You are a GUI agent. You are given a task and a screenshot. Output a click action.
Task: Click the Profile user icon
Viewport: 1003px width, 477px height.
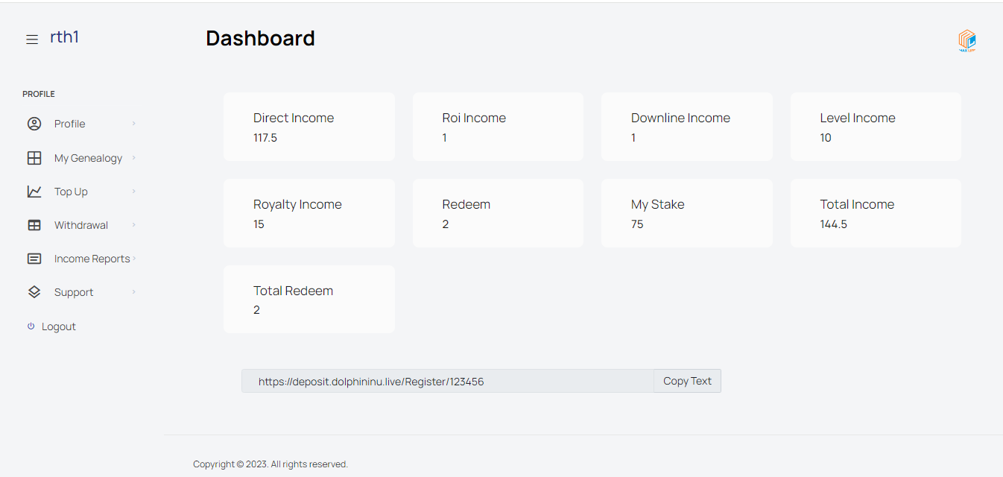[34, 124]
